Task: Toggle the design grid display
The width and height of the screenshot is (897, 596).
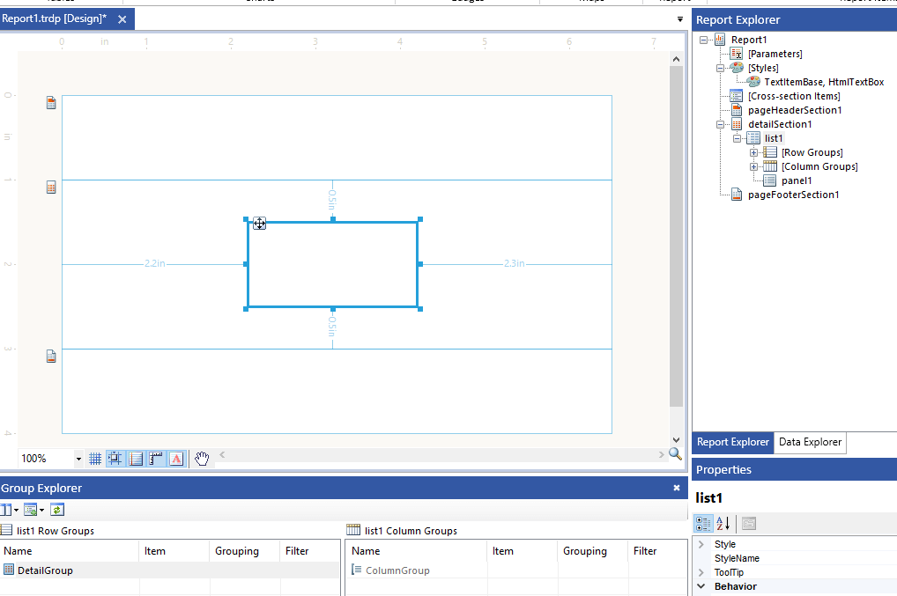Action: (x=94, y=458)
